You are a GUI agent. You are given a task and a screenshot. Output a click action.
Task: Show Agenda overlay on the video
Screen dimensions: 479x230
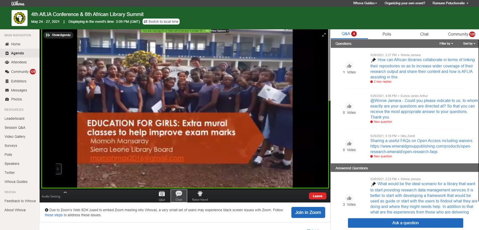(x=59, y=35)
